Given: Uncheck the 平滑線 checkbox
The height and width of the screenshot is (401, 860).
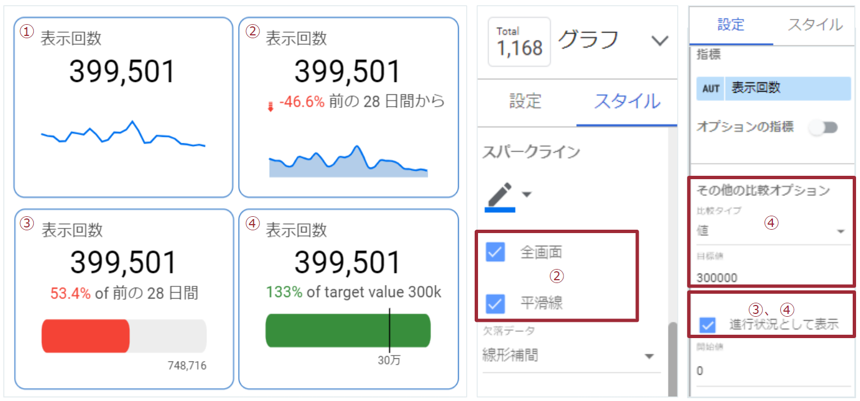Looking at the screenshot, I should click(495, 304).
